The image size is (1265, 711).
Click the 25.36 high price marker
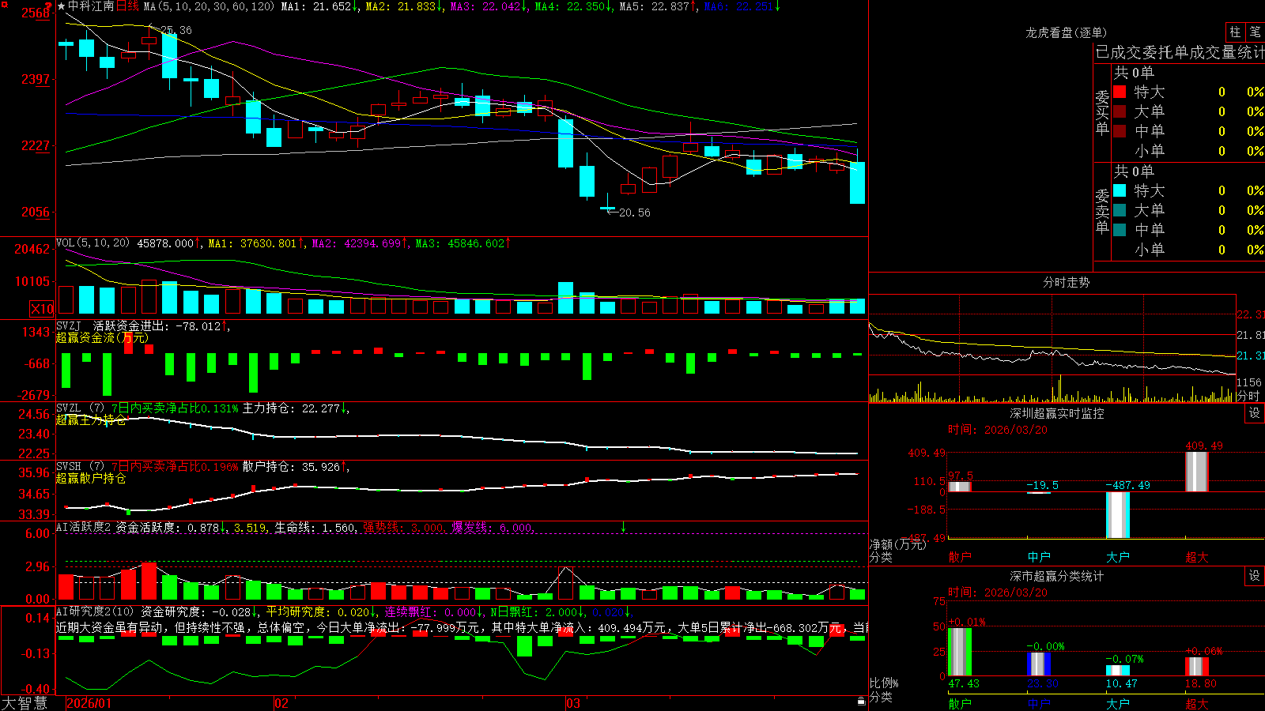pos(176,30)
